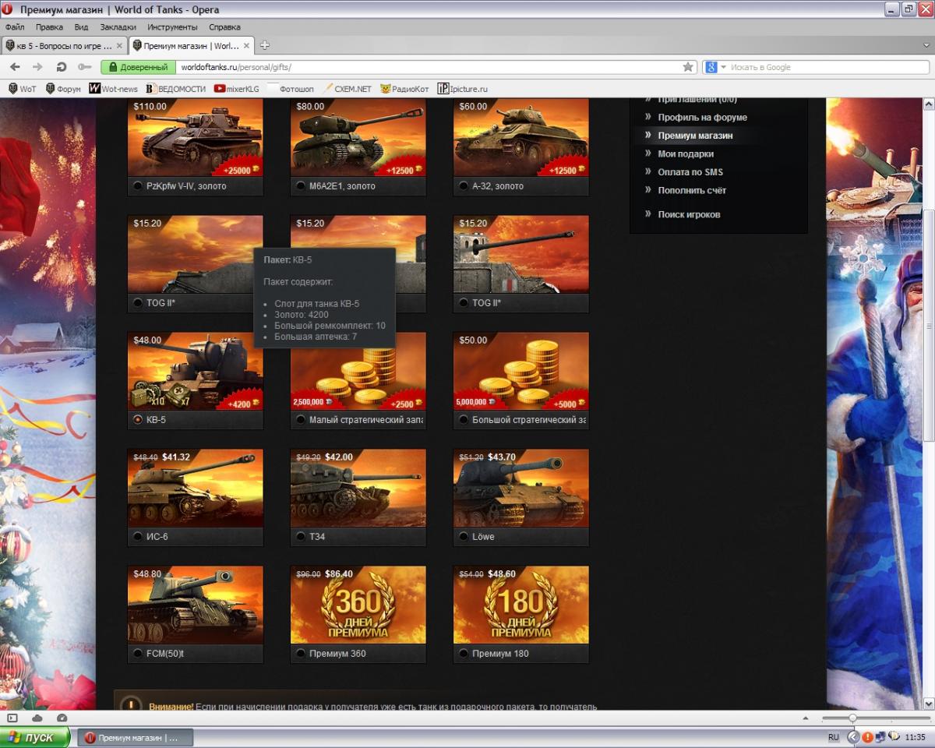Select the КВ-5 package radio button

point(139,420)
